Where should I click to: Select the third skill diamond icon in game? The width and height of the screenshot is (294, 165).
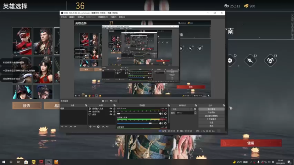pyautogui.click(x=270, y=60)
